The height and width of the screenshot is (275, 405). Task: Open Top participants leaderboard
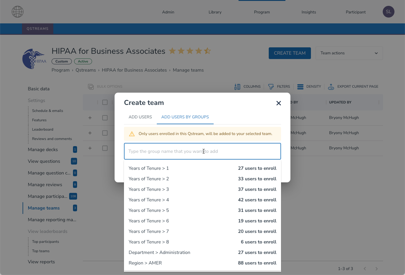tap(45, 242)
